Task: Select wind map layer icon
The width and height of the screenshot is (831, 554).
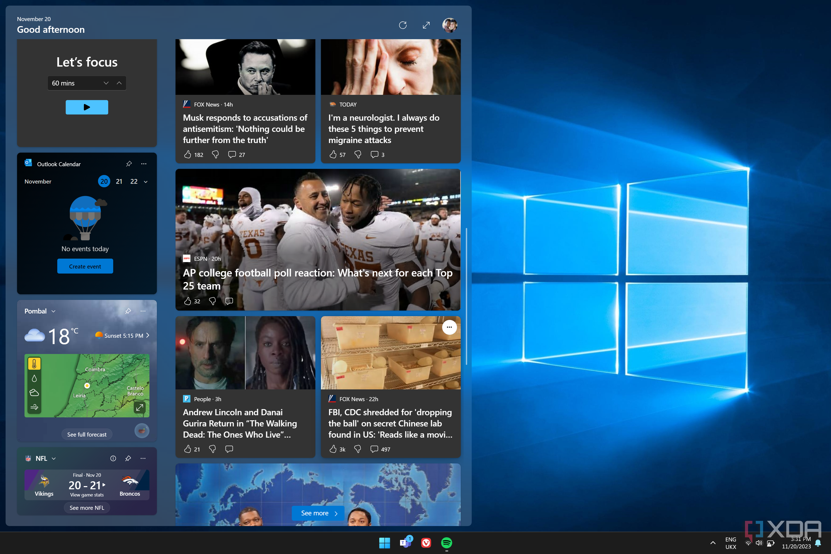Action: pyautogui.click(x=34, y=407)
